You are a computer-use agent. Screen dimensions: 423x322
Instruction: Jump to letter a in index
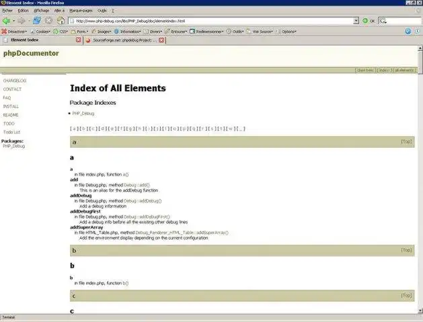(74, 129)
